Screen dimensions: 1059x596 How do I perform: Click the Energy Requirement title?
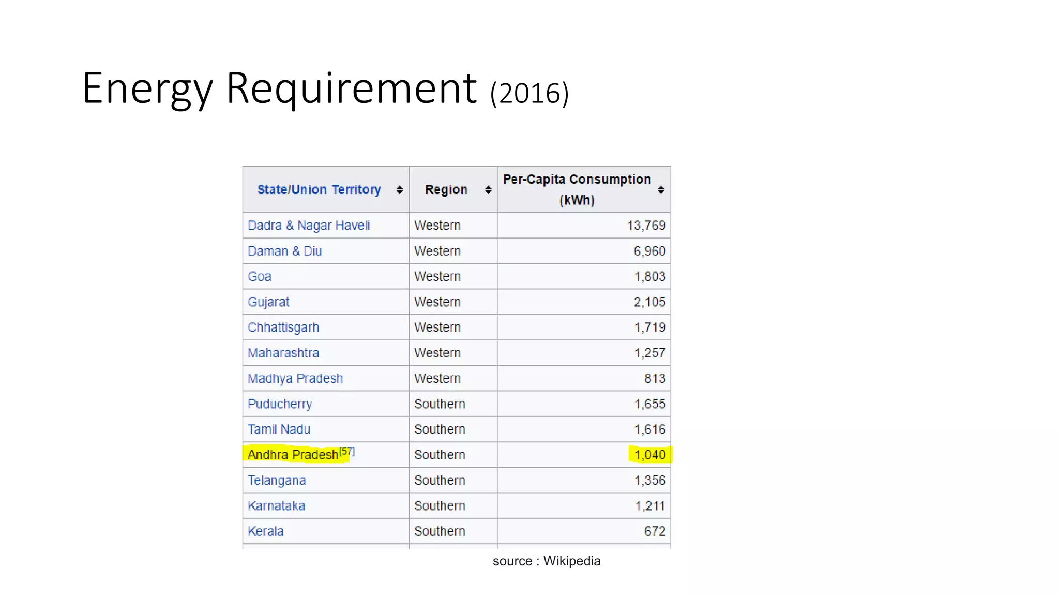point(279,89)
